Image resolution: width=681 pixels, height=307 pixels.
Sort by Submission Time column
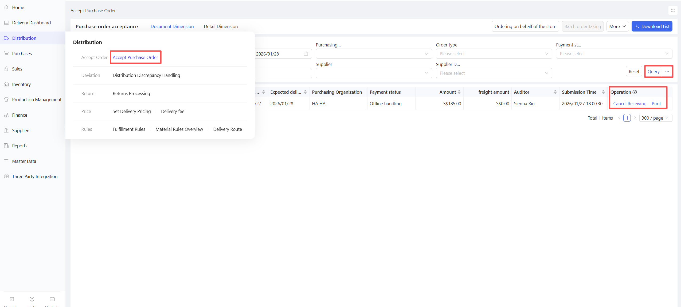[603, 92]
